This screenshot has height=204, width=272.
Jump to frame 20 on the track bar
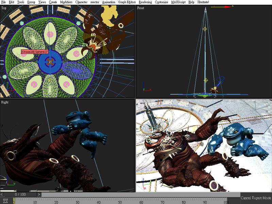click(56, 202)
